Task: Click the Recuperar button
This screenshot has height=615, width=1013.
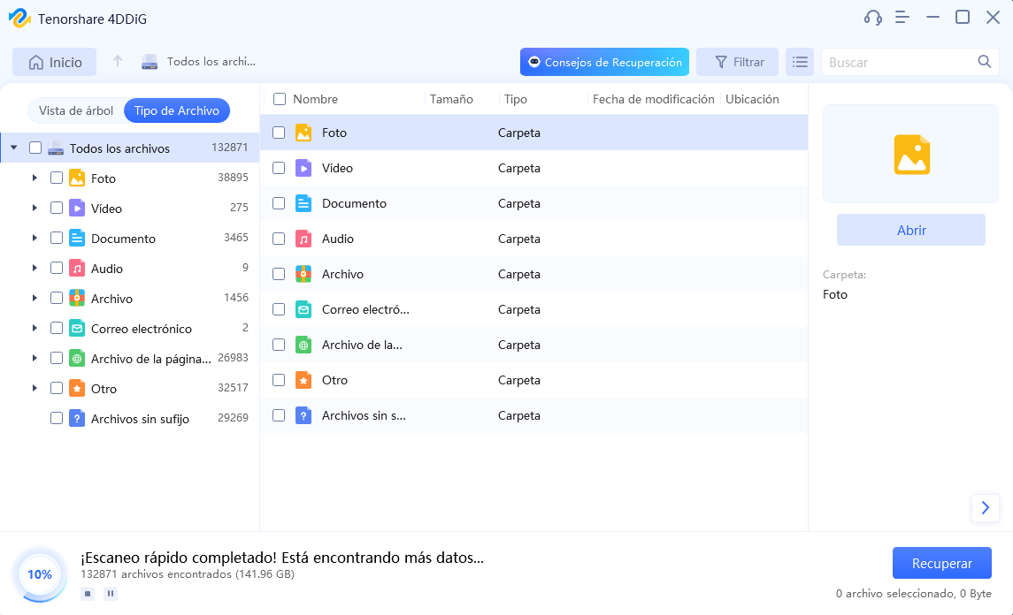Action: pos(942,564)
